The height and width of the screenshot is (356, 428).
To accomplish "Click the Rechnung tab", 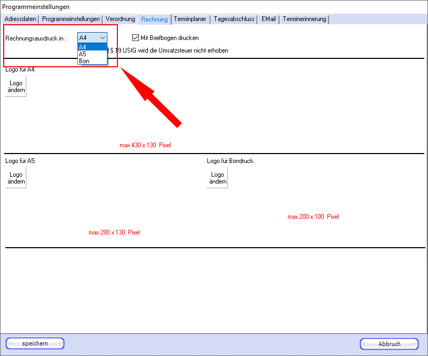I will [x=154, y=19].
